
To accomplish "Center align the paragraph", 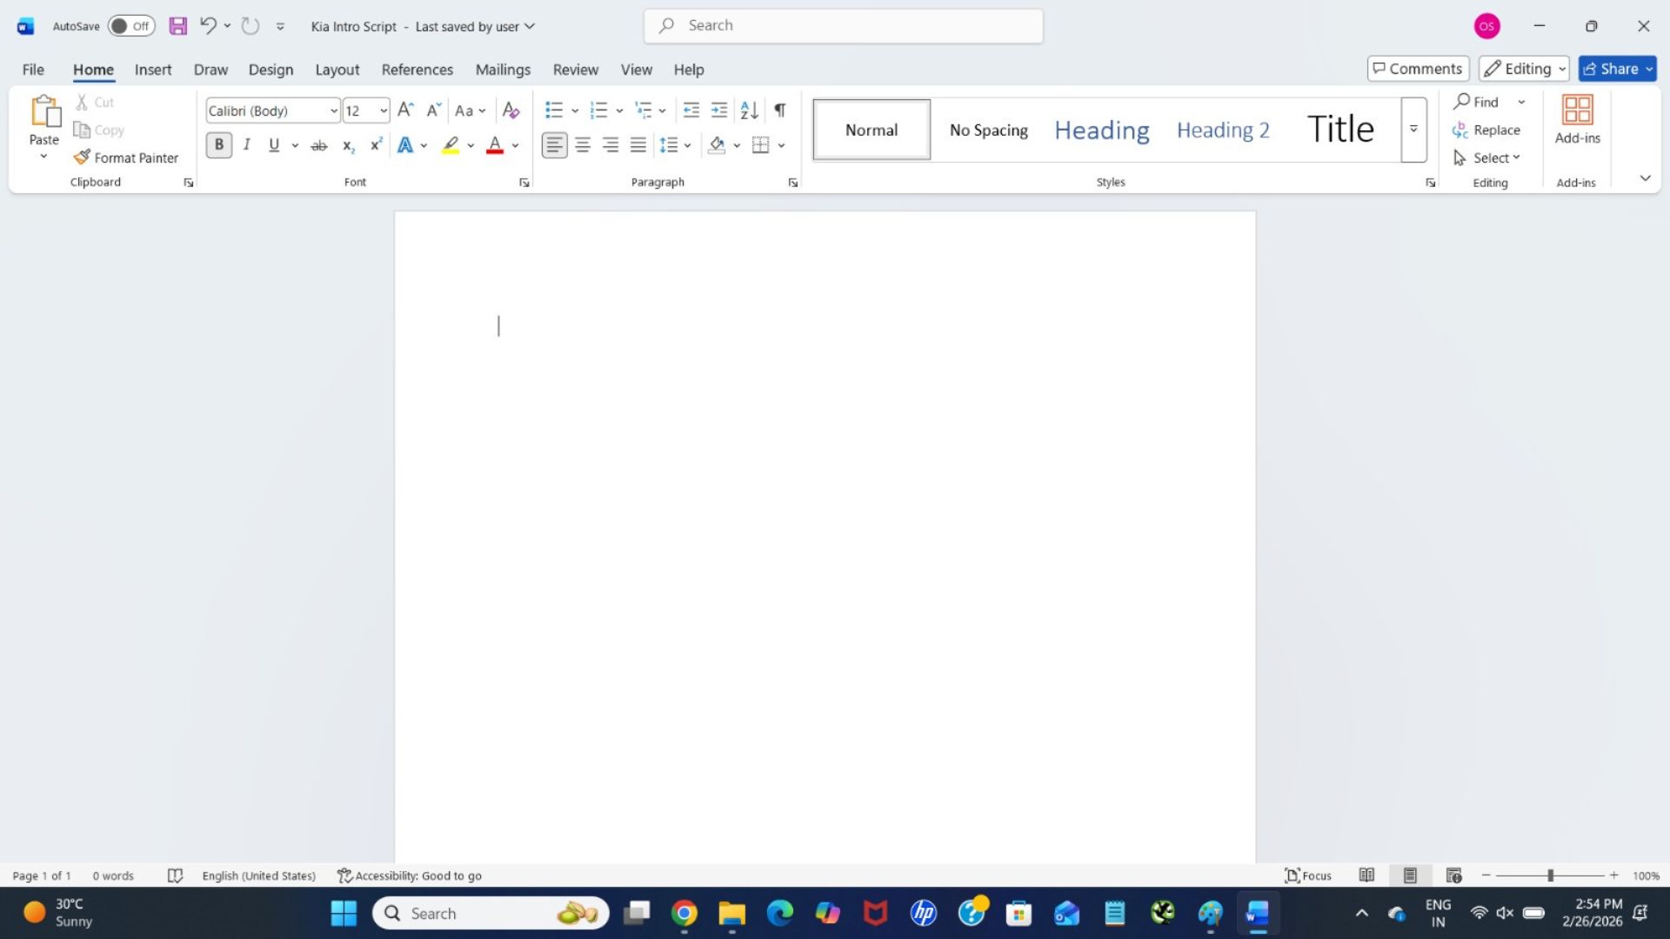I will [582, 144].
